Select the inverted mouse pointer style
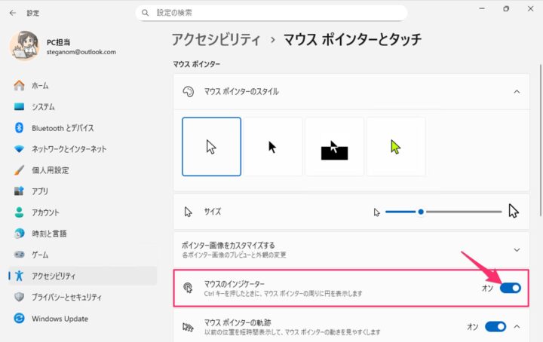Image resolution: width=543 pixels, height=342 pixels. point(334,146)
